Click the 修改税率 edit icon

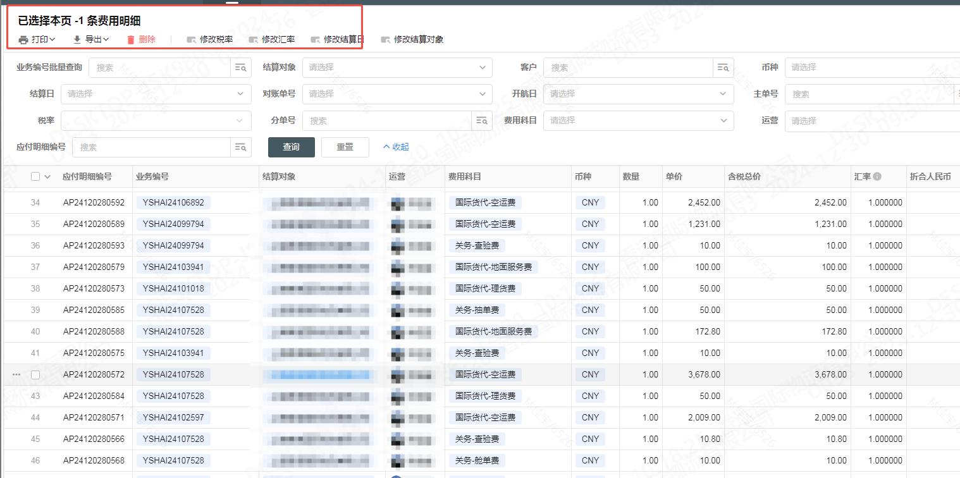[191, 40]
